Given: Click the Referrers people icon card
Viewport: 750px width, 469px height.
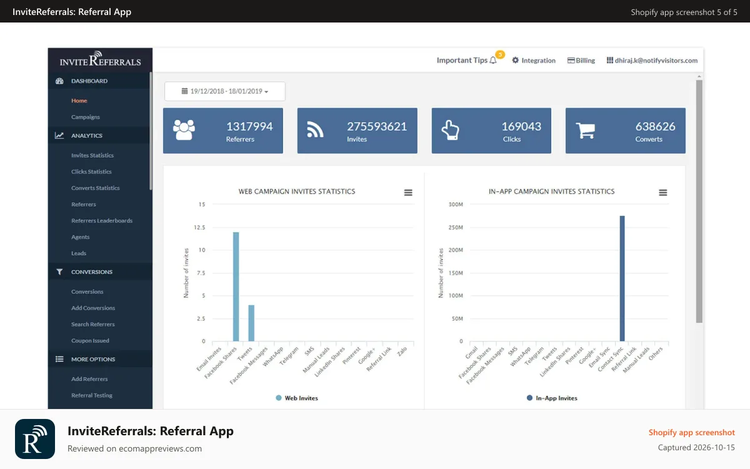Looking at the screenshot, I should [x=184, y=129].
